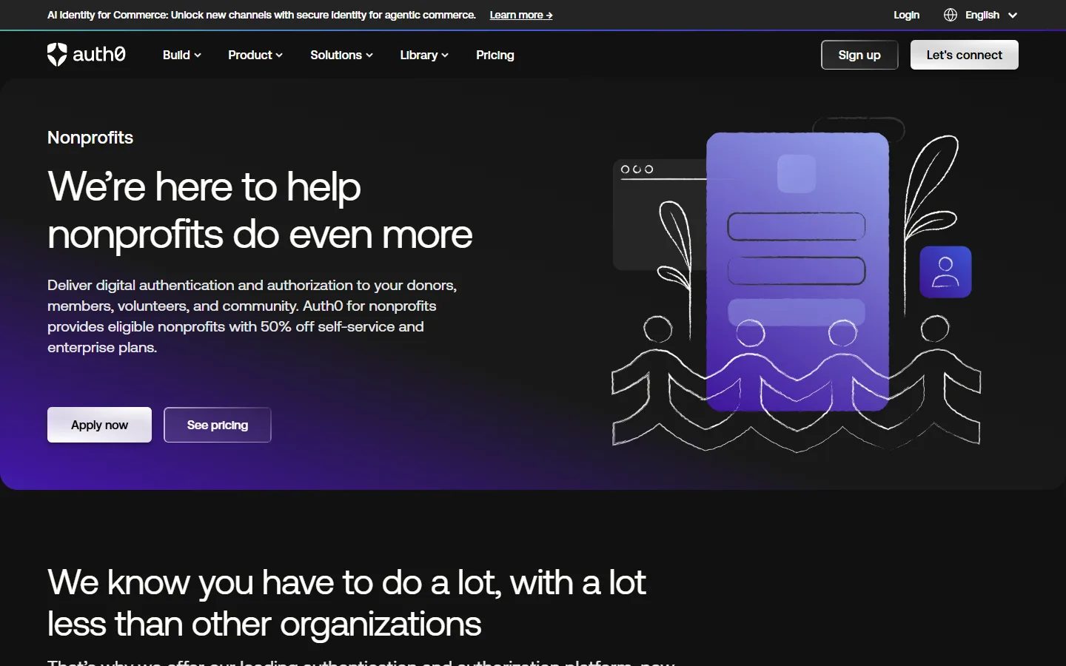Image resolution: width=1066 pixels, height=666 pixels.
Task: Expand the Library dropdown
Action: click(x=424, y=55)
